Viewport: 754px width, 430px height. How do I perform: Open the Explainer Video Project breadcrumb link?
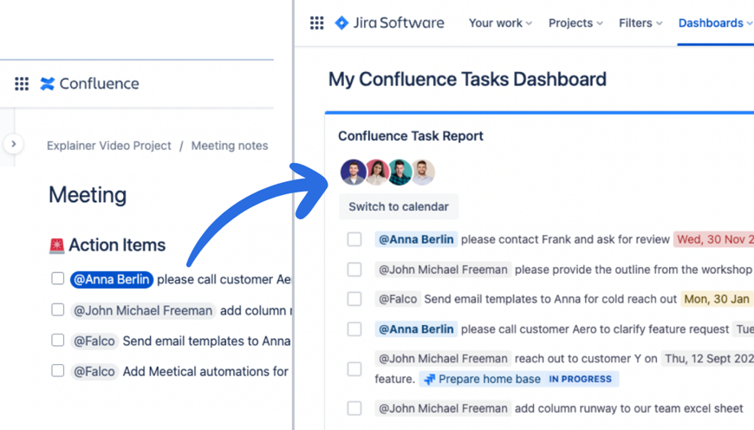(x=109, y=146)
